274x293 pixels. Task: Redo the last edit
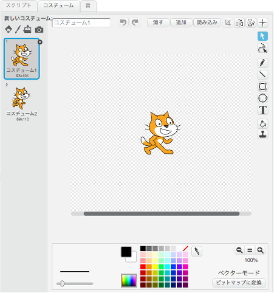pos(135,22)
